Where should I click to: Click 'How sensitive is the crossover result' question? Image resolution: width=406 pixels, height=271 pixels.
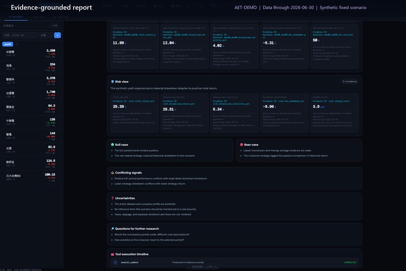149,240
